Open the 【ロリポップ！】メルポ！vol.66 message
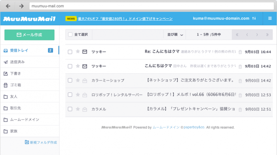 pyautogui.click(x=191, y=94)
